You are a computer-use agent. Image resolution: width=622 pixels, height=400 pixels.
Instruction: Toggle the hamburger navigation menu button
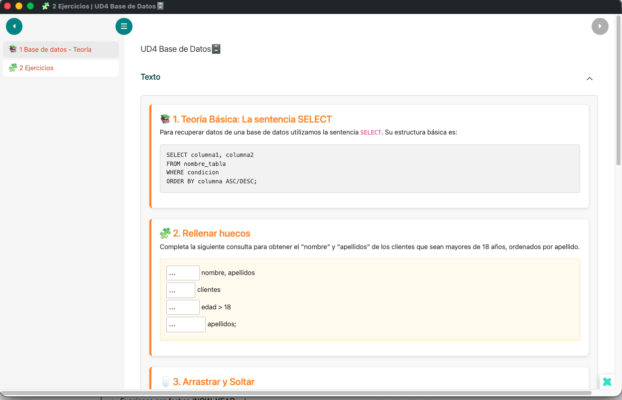pos(124,26)
